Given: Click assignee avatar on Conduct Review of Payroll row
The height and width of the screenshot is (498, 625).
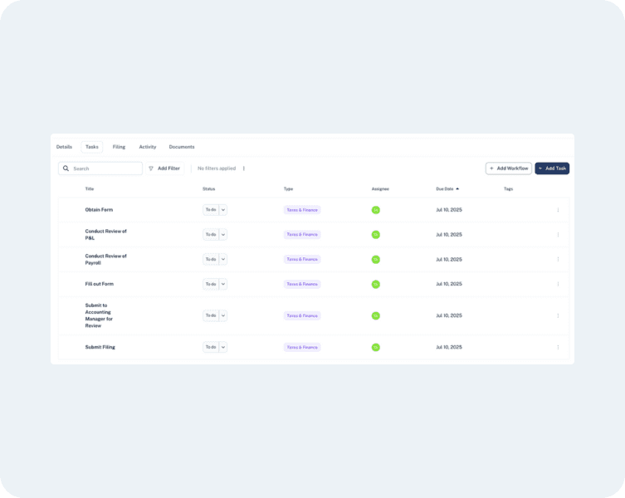Looking at the screenshot, I should (375, 260).
